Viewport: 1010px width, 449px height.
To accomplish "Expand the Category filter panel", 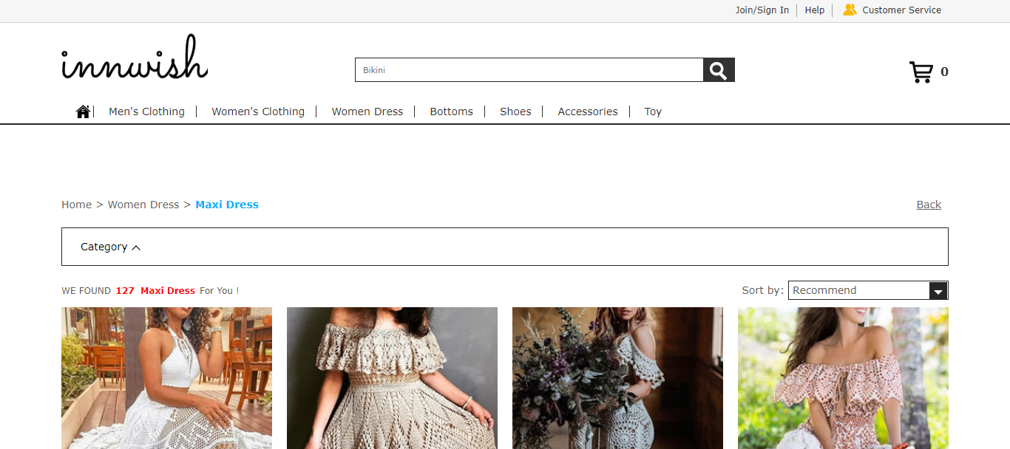I will (110, 247).
